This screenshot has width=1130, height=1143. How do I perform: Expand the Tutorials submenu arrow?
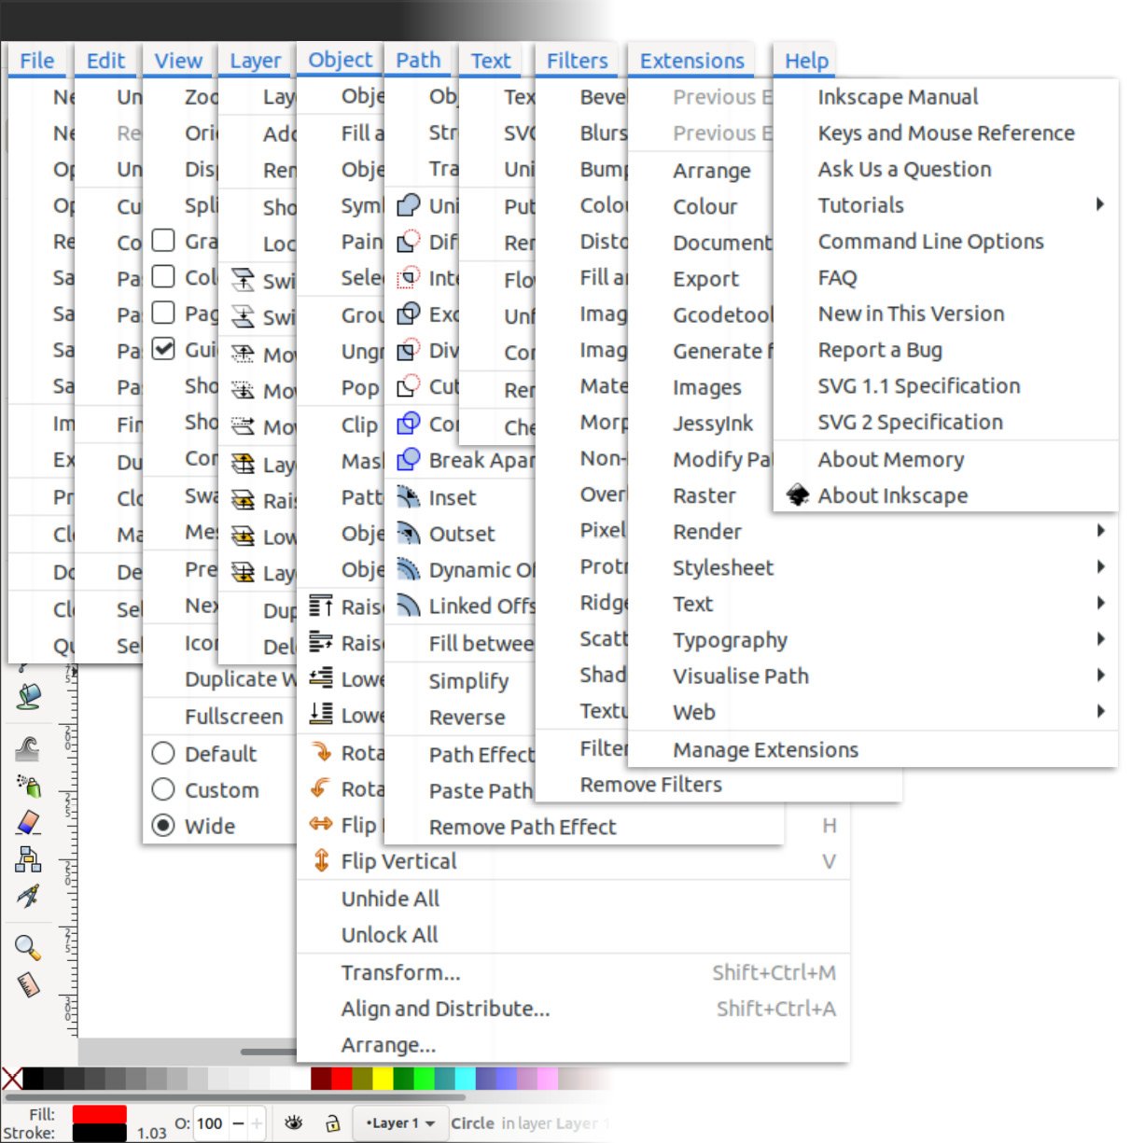tap(1100, 204)
